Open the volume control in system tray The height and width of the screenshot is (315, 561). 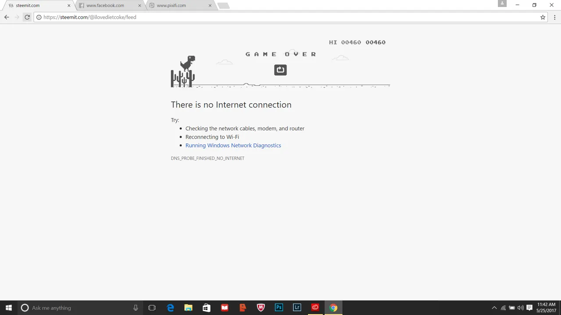[x=520, y=308]
